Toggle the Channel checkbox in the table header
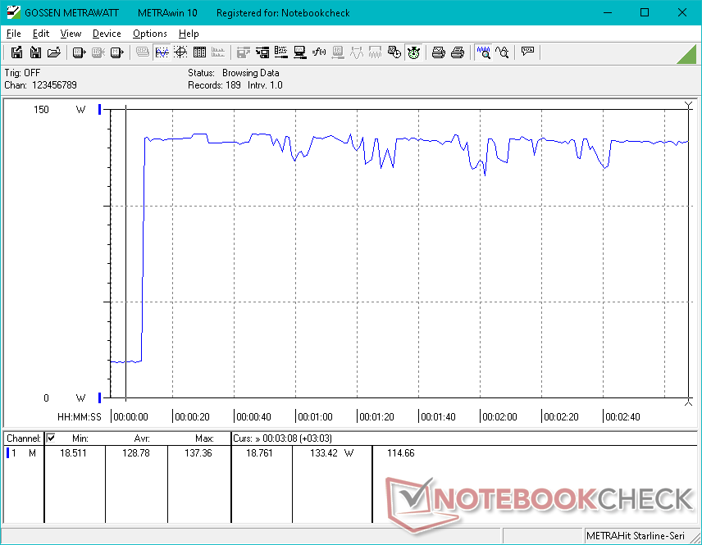 pyautogui.click(x=51, y=438)
